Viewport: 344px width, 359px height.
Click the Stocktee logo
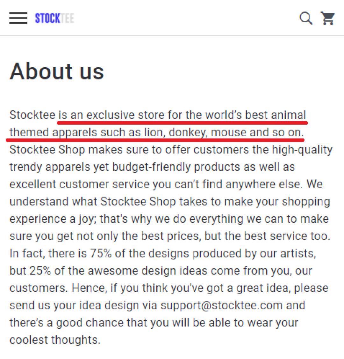(54, 18)
